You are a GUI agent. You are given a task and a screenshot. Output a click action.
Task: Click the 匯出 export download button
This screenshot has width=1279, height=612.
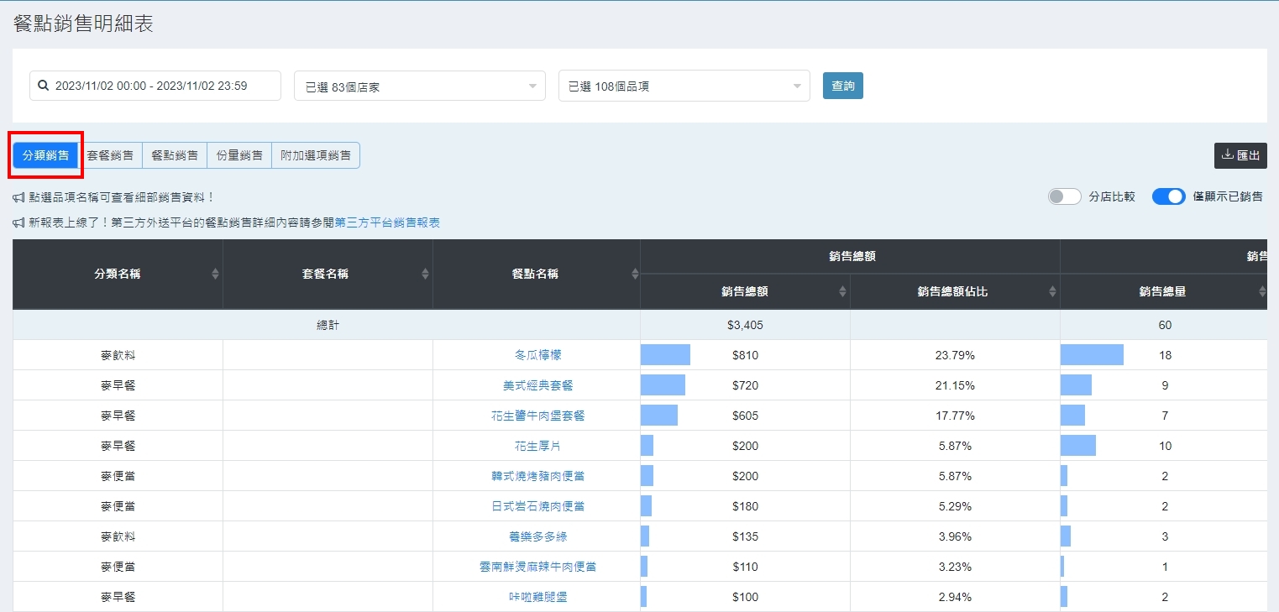pyautogui.click(x=1240, y=155)
